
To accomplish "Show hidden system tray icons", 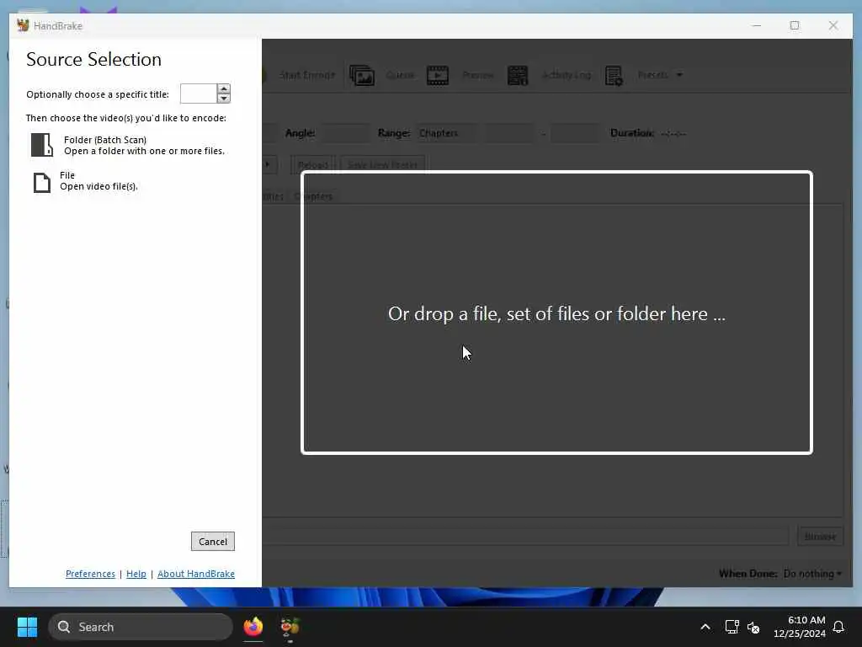I will [x=705, y=627].
